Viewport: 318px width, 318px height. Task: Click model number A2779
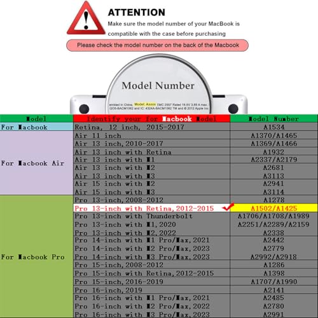pyautogui.click(x=273, y=248)
